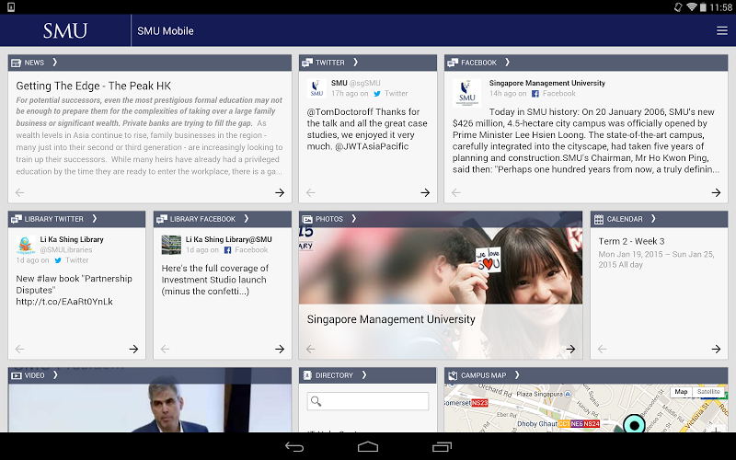Previous calendar event arrow
The width and height of the screenshot is (736, 460).
coord(603,349)
